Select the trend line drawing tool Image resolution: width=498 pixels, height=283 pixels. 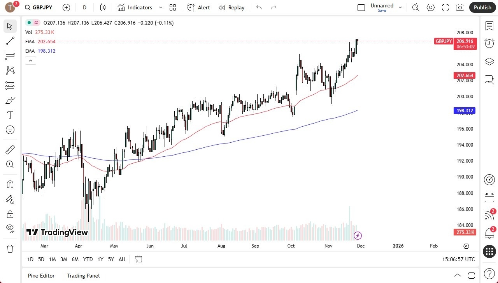pos(10,41)
